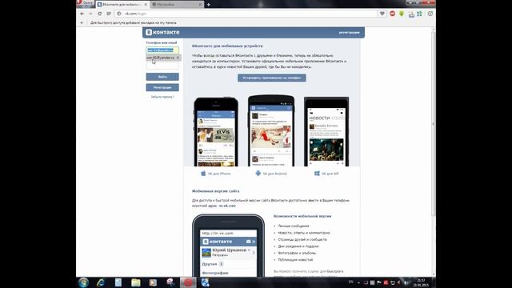Click the system clock in tray
512x288 pixels.
421,282
